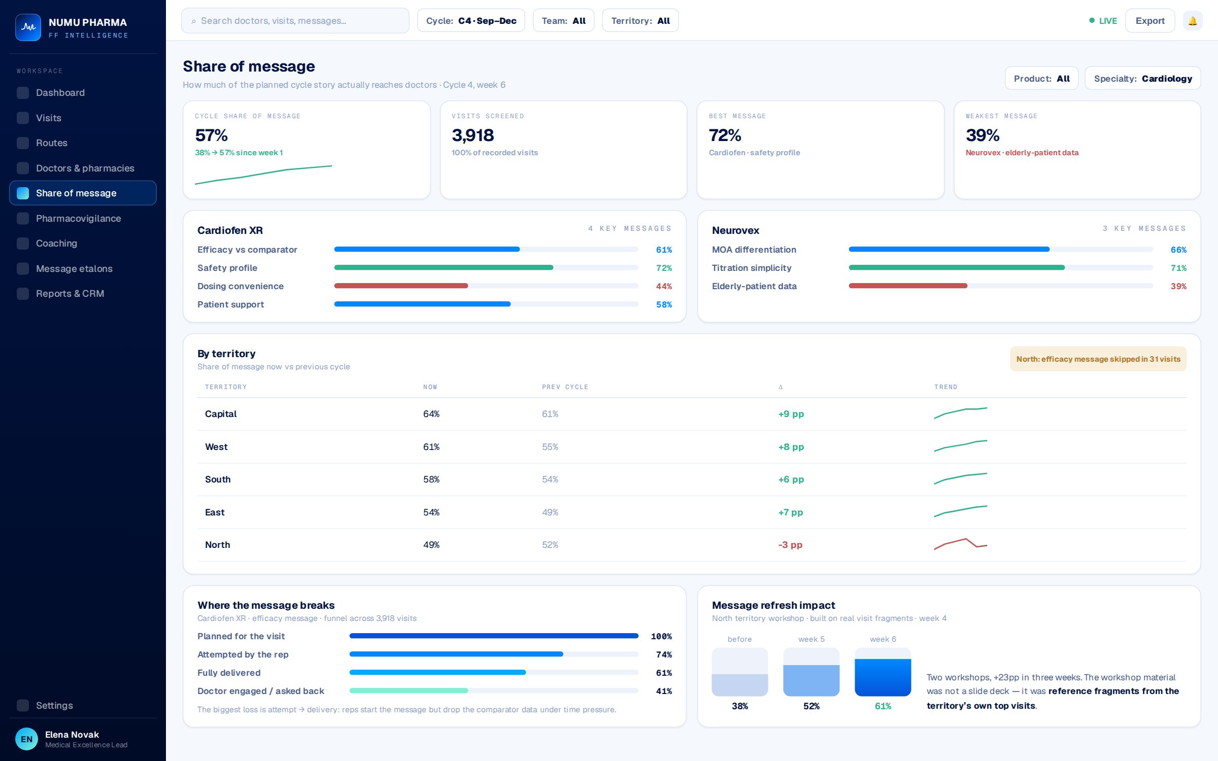
Task: Click the South territory row label
Action: point(218,479)
